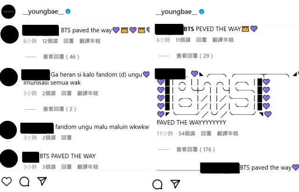Image resolution: width=299 pixels, height=192 pixels.
Task: Expand 查看回覆 (46) replies
Action: 61,57
